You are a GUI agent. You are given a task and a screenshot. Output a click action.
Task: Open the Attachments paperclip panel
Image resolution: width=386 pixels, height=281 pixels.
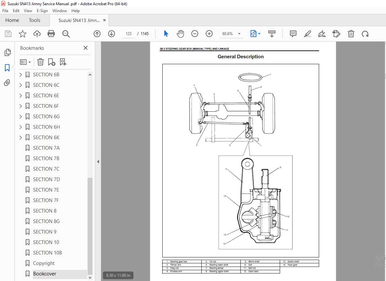tap(7, 83)
